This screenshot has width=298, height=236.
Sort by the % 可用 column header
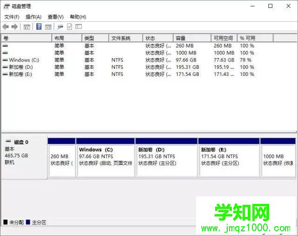pyautogui.click(x=255, y=38)
